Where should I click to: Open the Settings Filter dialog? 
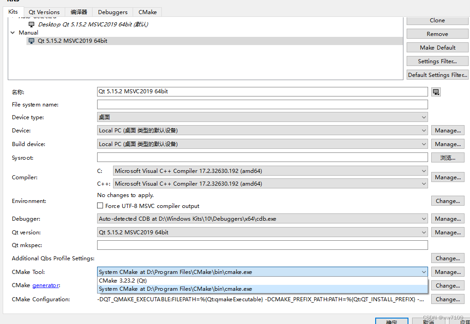coord(437,61)
